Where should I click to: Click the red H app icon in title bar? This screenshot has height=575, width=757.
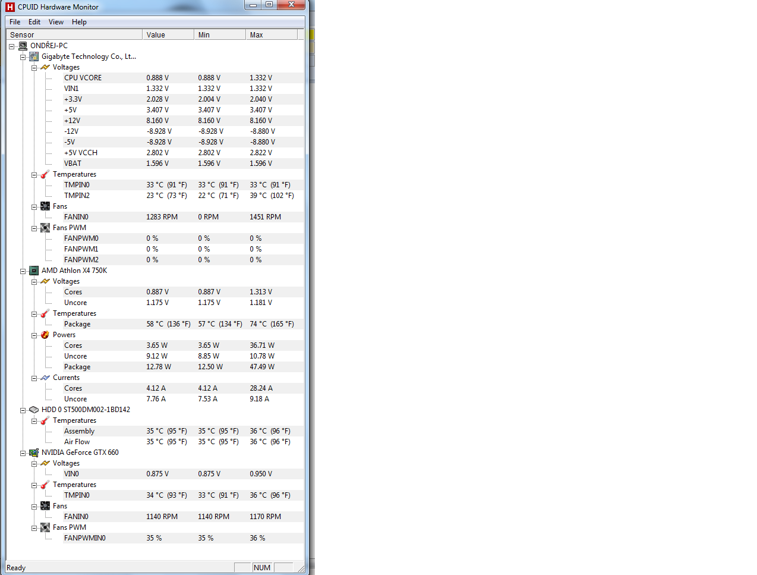pos(10,7)
